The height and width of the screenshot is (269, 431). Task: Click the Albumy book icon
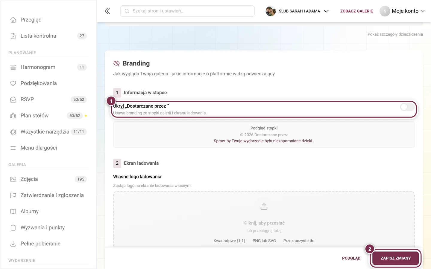pos(13,212)
